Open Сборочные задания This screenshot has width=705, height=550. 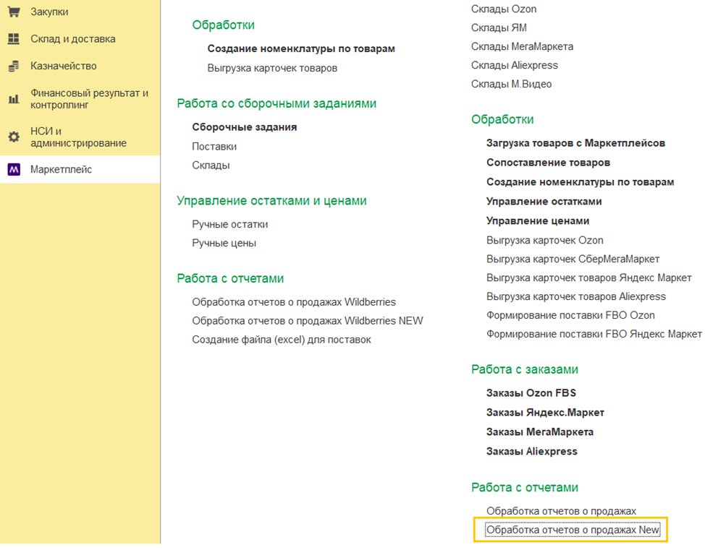point(245,127)
